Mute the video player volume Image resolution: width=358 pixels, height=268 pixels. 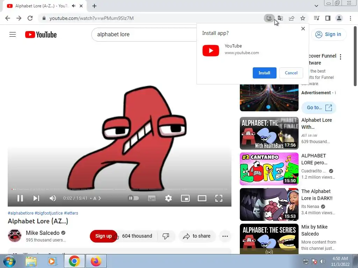pos(52,198)
